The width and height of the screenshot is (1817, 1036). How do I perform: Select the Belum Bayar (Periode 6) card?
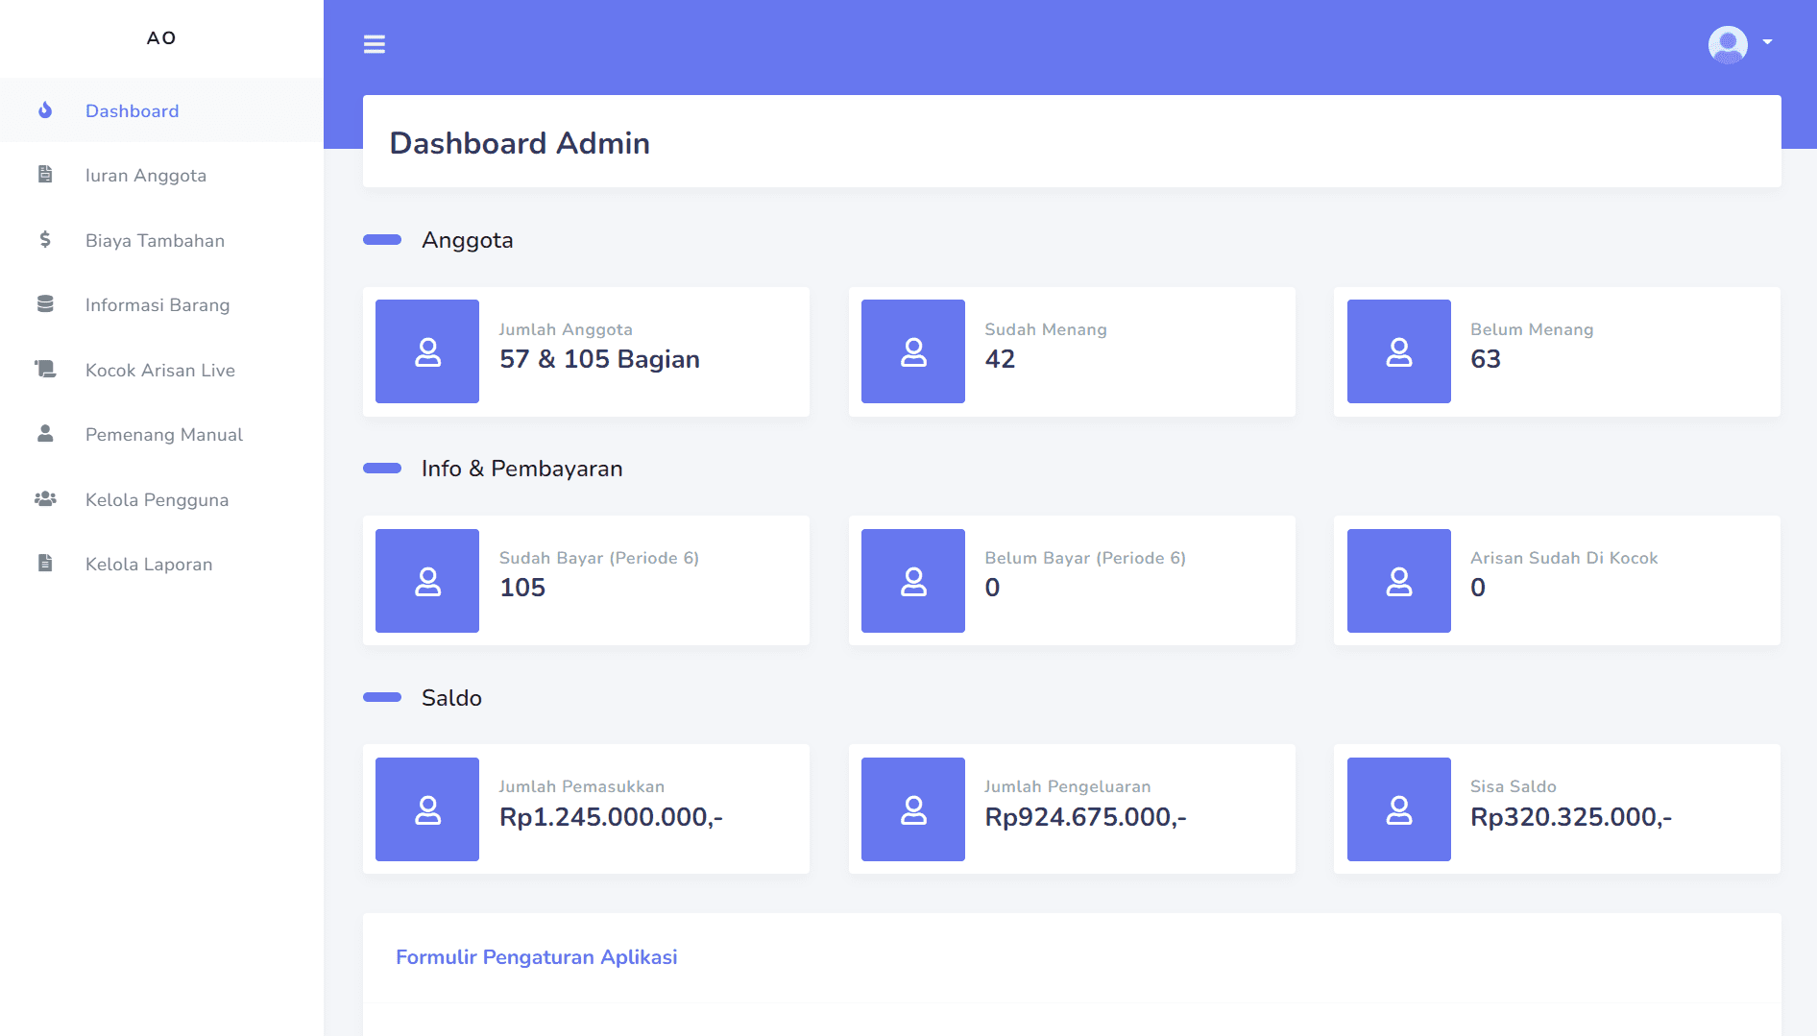click(1071, 580)
